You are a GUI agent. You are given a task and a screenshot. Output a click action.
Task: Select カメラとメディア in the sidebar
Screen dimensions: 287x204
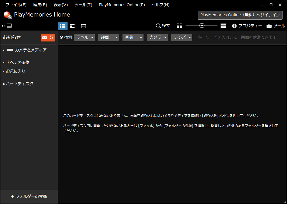(27, 50)
